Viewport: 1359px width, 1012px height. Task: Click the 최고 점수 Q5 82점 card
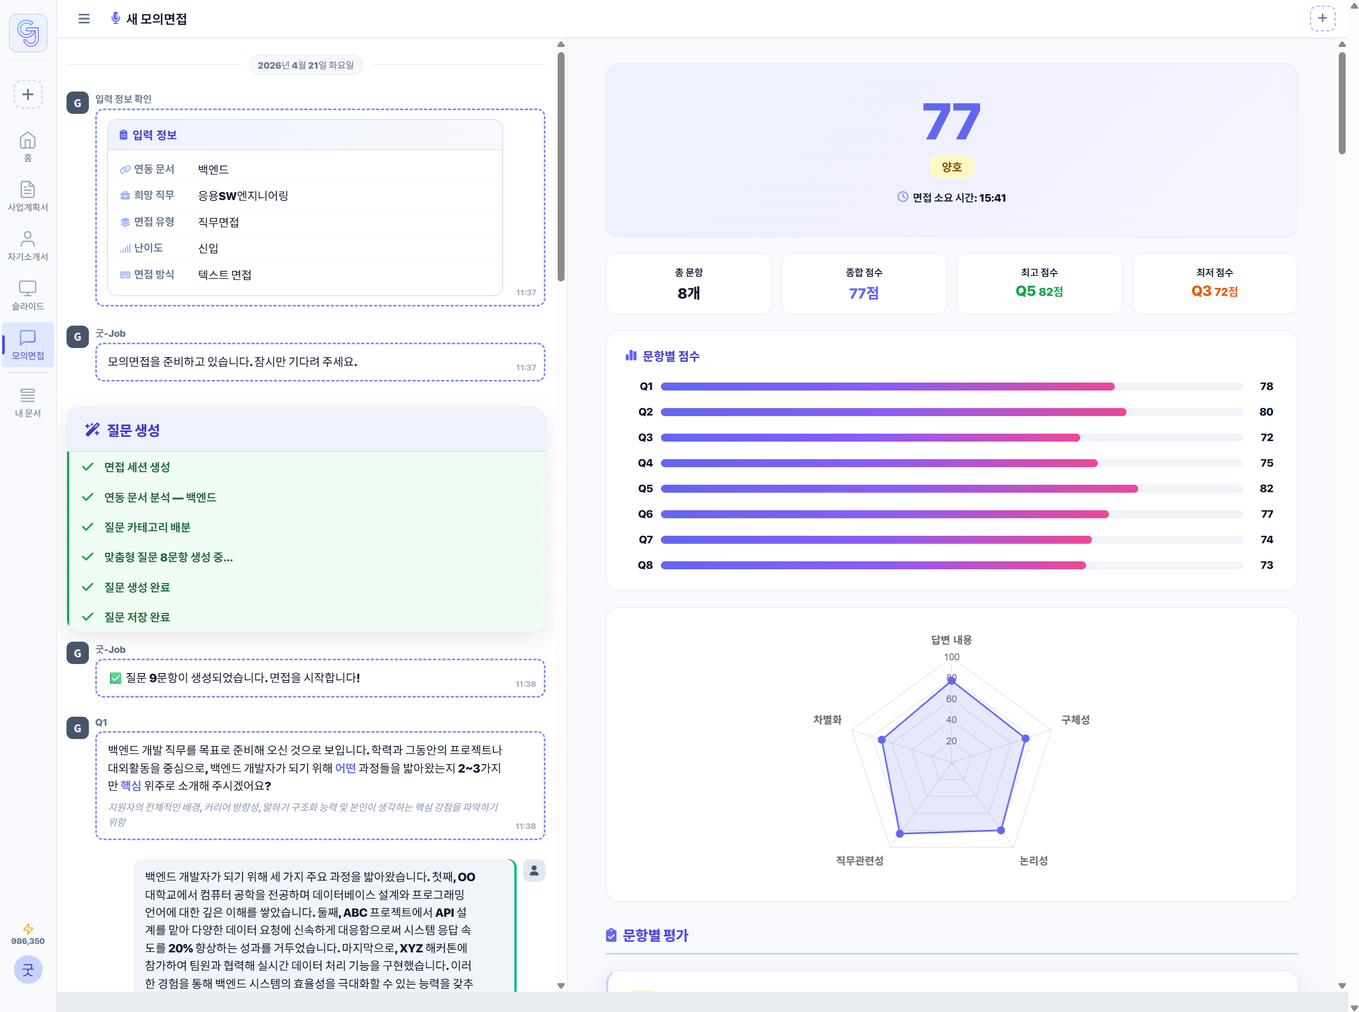[1039, 284]
